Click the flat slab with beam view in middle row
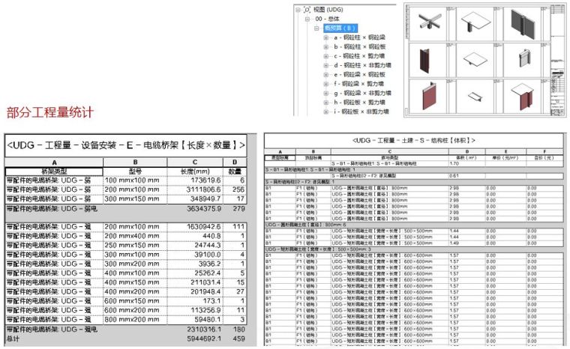The width and height of the screenshot is (570, 349). coord(475,59)
